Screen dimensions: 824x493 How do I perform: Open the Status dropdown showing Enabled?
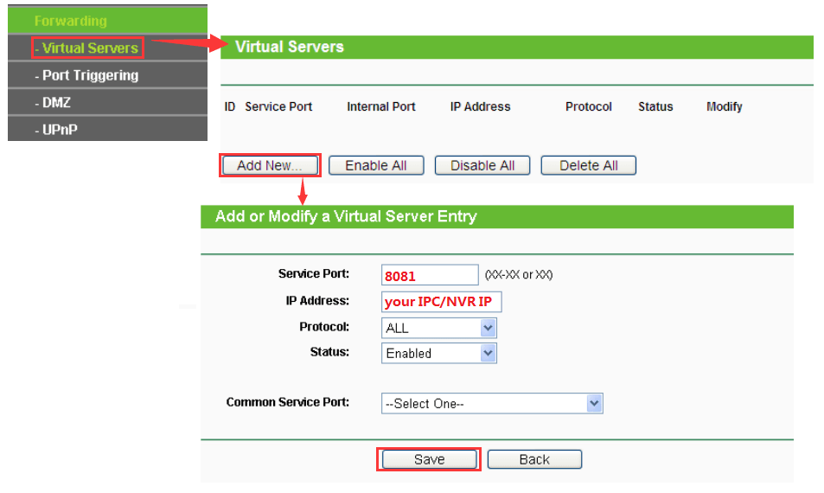(438, 353)
